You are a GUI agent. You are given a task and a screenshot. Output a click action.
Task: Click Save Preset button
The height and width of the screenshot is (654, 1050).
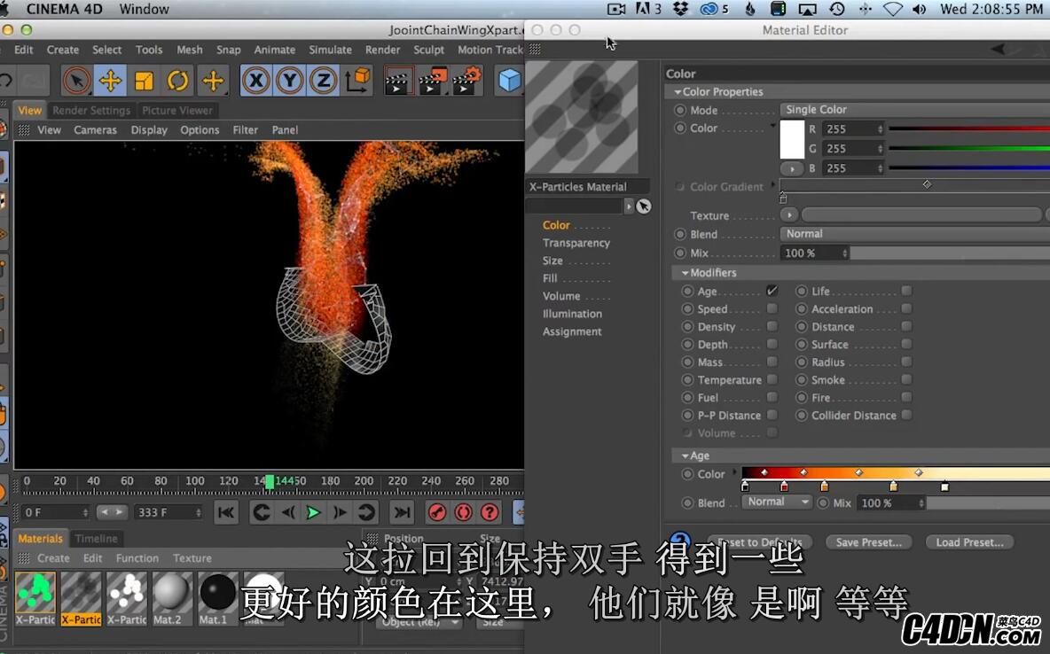pos(868,542)
